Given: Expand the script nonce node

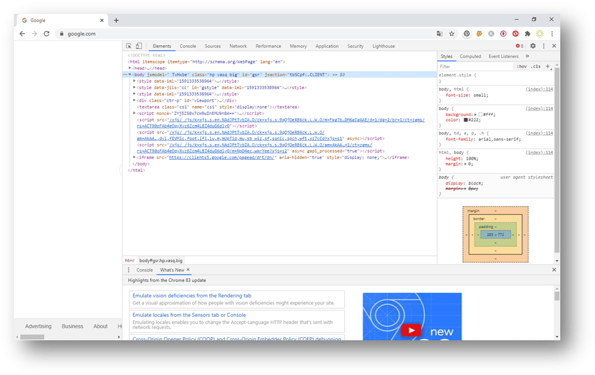Looking at the screenshot, I should pos(135,113).
